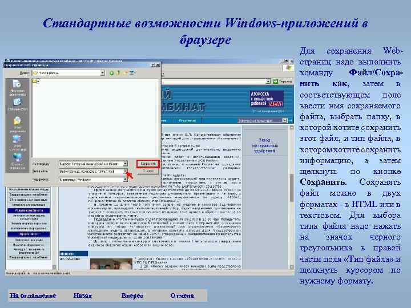Select the folder item in the file list

[x=36, y=81]
